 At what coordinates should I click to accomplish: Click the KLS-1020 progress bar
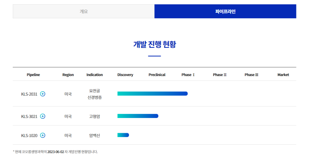[123, 135]
